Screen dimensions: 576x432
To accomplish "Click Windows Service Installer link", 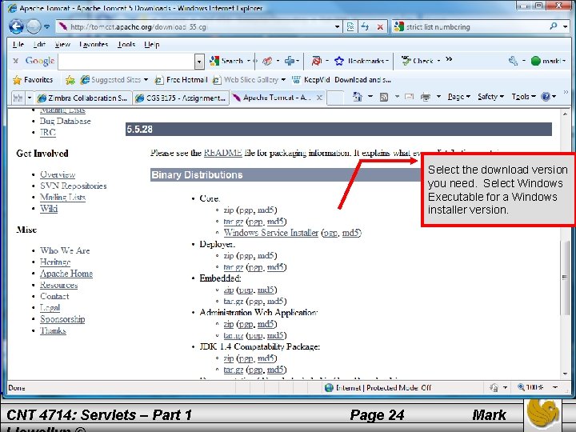I will pyautogui.click(x=271, y=233).
